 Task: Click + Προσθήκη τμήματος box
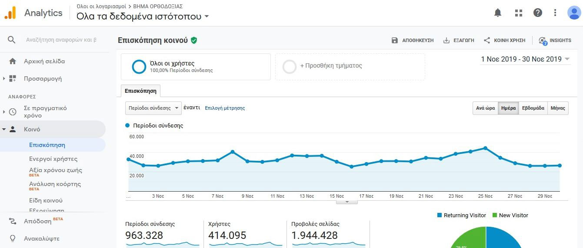tap(350, 67)
